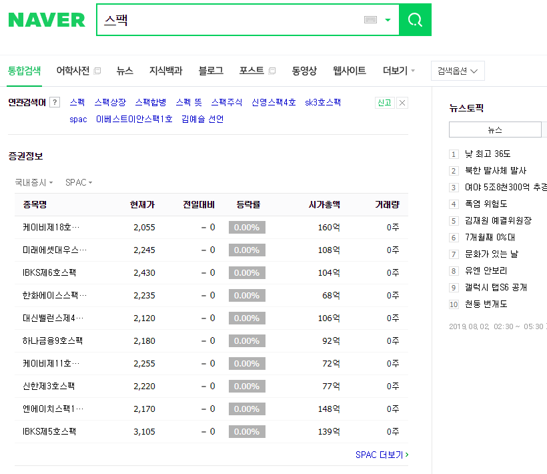Screen dimensions: 547x474
Task: Click the 신고 report button
Action: pyautogui.click(x=384, y=103)
